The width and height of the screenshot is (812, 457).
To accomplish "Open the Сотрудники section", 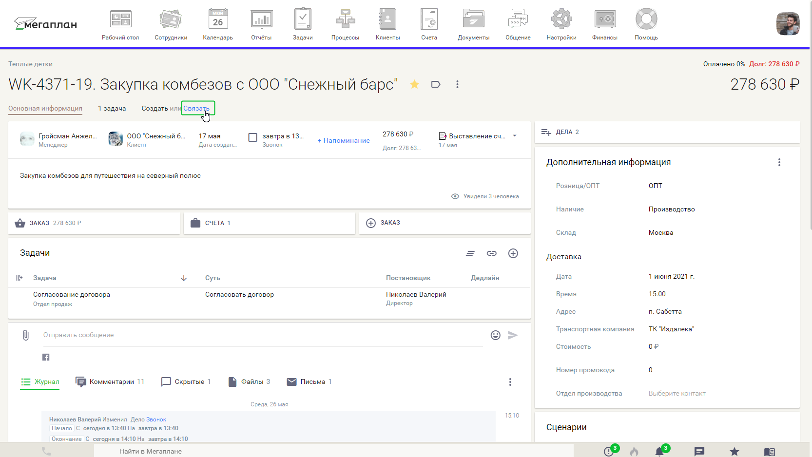I will pos(171,24).
